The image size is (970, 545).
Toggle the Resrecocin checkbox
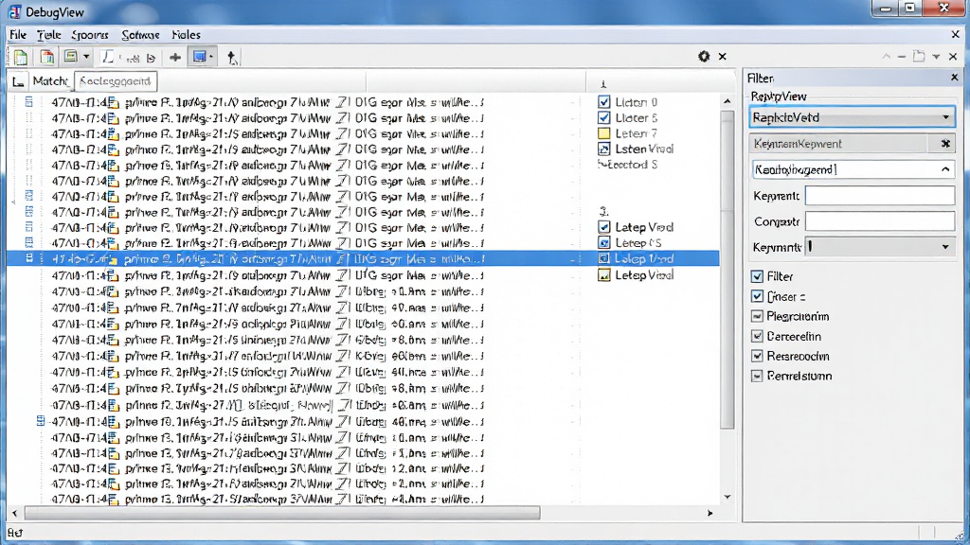pos(757,356)
